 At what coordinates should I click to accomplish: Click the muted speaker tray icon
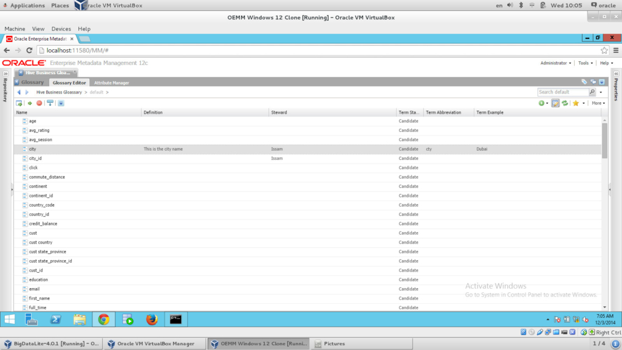click(586, 320)
